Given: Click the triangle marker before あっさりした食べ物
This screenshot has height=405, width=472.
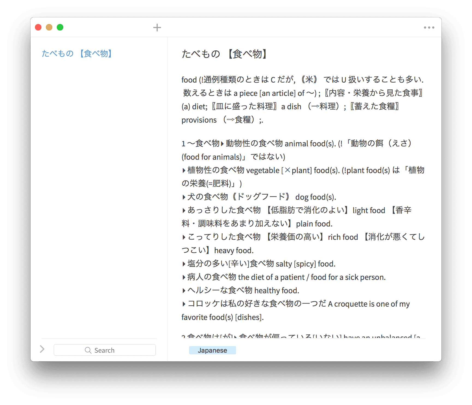Looking at the screenshot, I should (184, 210).
